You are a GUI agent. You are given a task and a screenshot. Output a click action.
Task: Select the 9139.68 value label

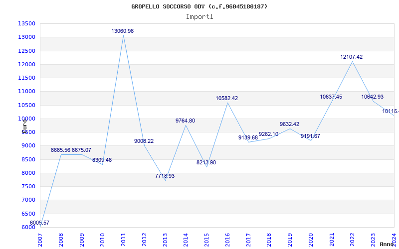[248, 137]
